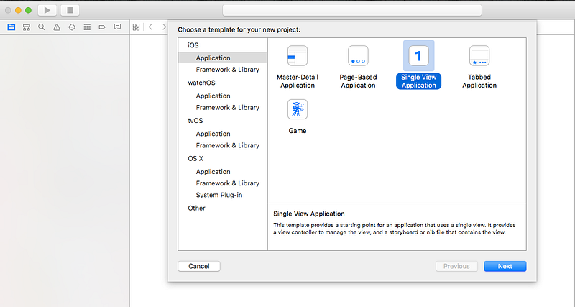Click the related items grid icon
575x307 pixels.
coord(136,27)
